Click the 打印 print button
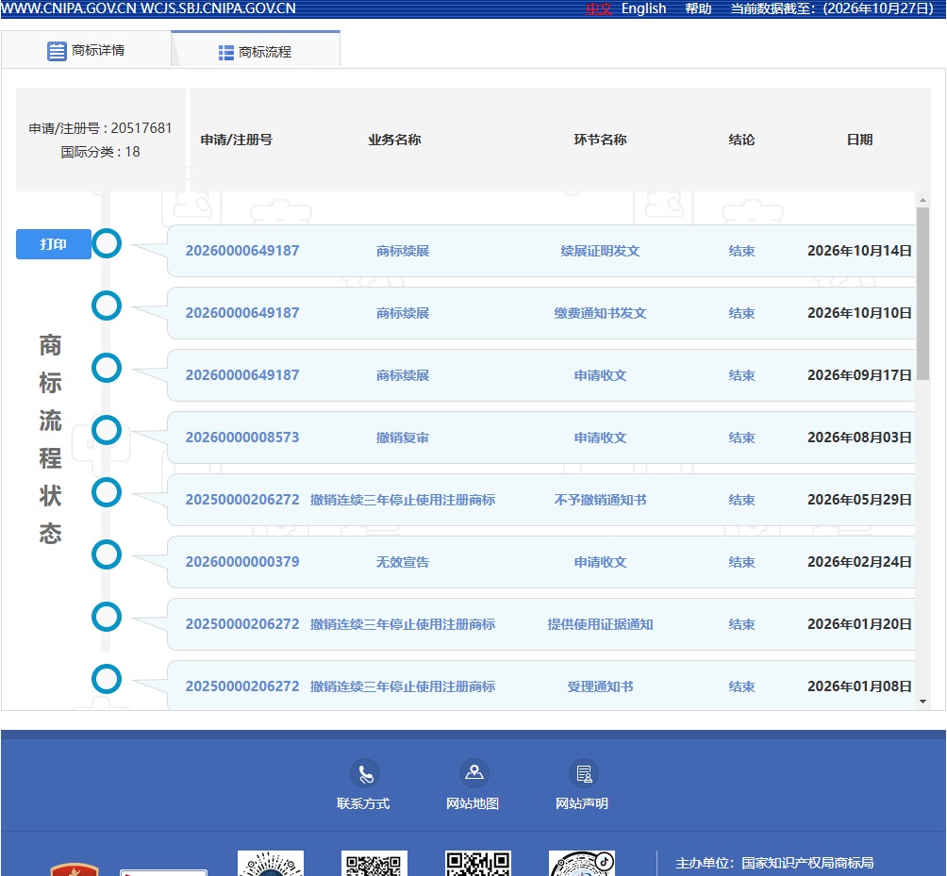Viewport: 947px width, 876px height. tap(54, 244)
